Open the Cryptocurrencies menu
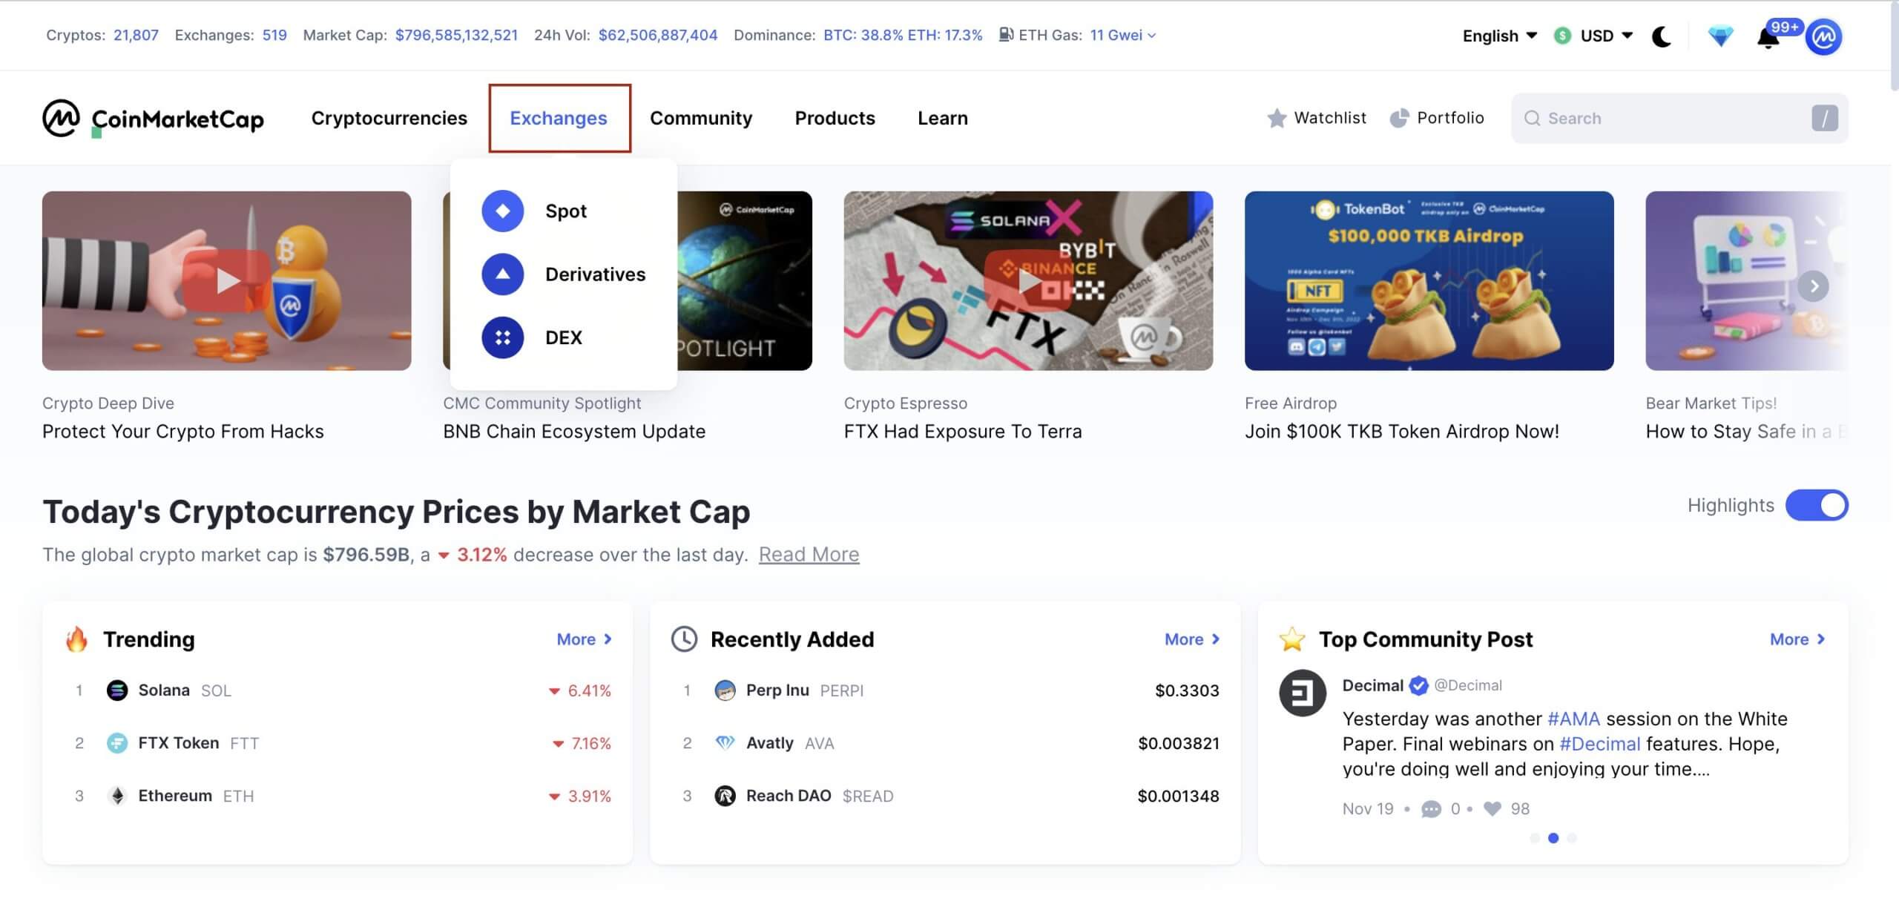Viewport: 1899px width, 910px height. pos(389,118)
